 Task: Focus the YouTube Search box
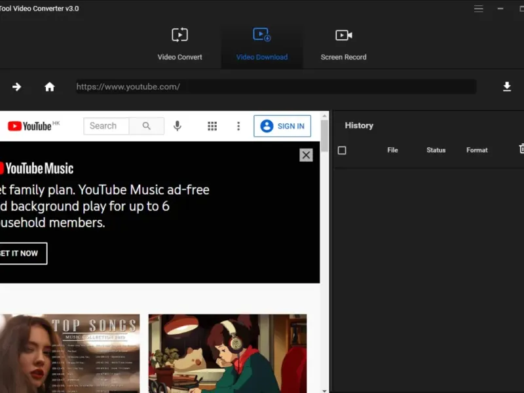[105, 126]
